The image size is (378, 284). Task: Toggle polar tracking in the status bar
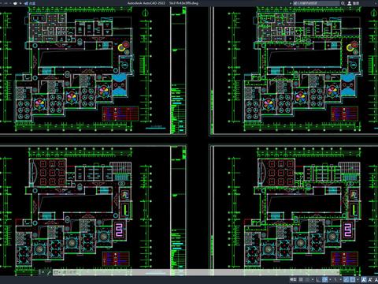click(324, 279)
